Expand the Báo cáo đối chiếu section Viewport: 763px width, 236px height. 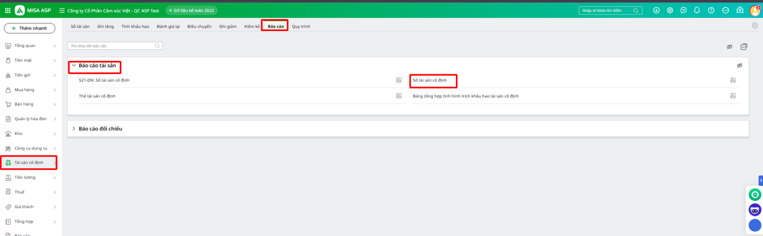click(74, 129)
